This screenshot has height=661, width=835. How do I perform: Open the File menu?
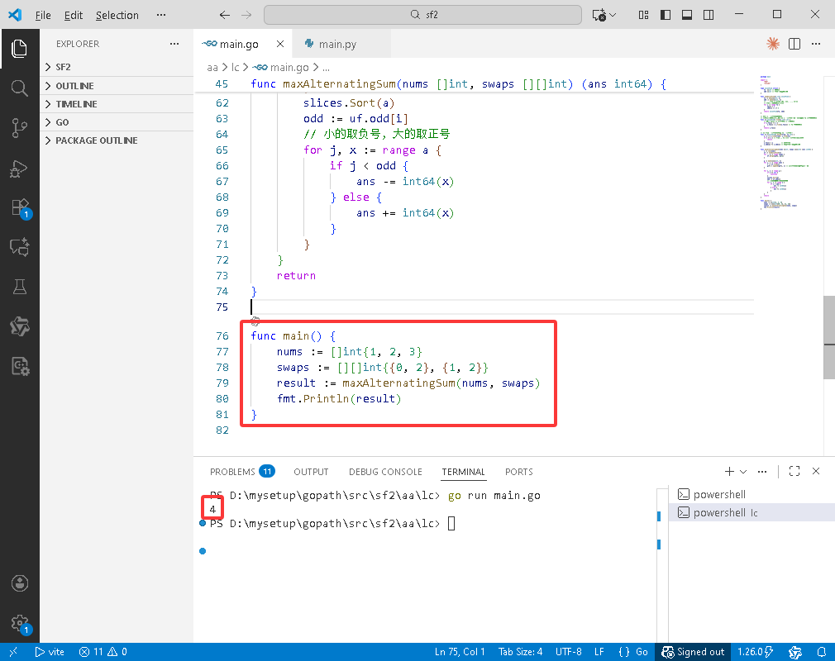click(x=43, y=15)
